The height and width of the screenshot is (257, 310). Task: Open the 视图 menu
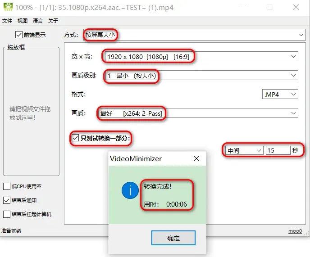23,21
